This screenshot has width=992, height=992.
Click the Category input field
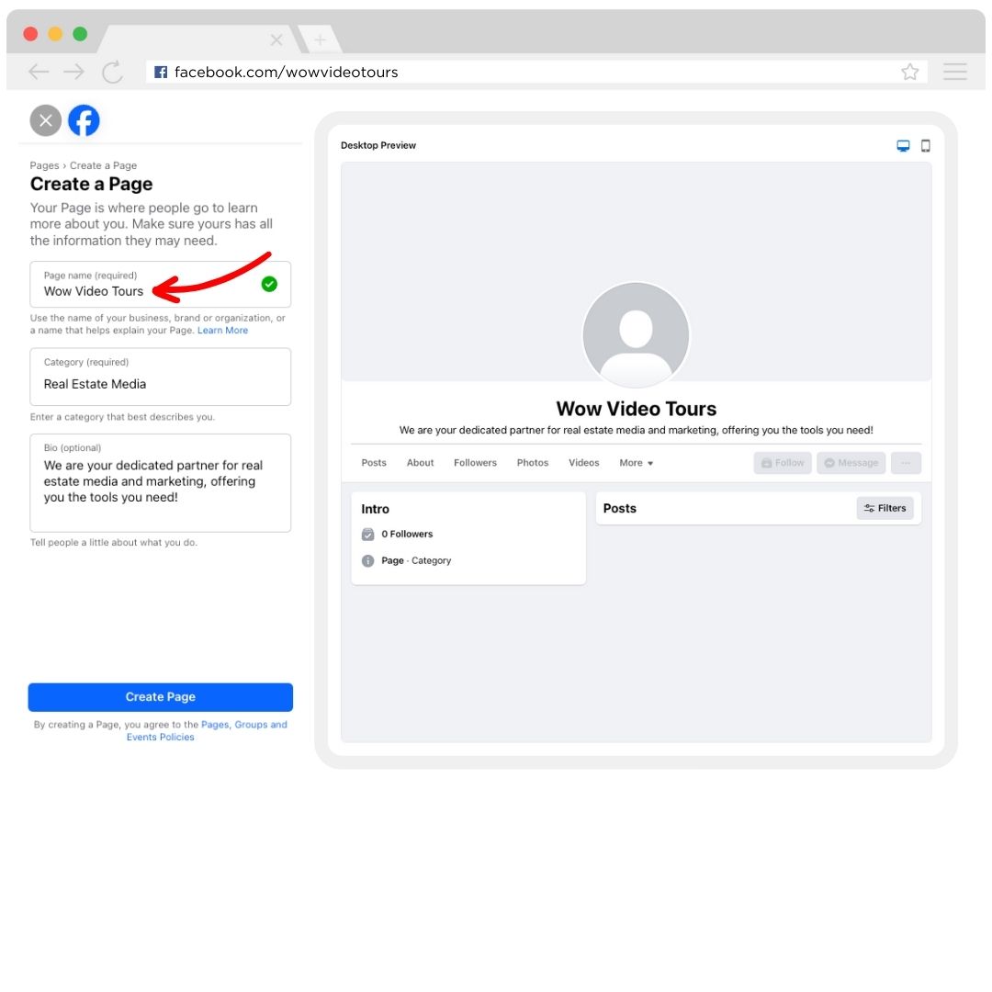[161, 378]
